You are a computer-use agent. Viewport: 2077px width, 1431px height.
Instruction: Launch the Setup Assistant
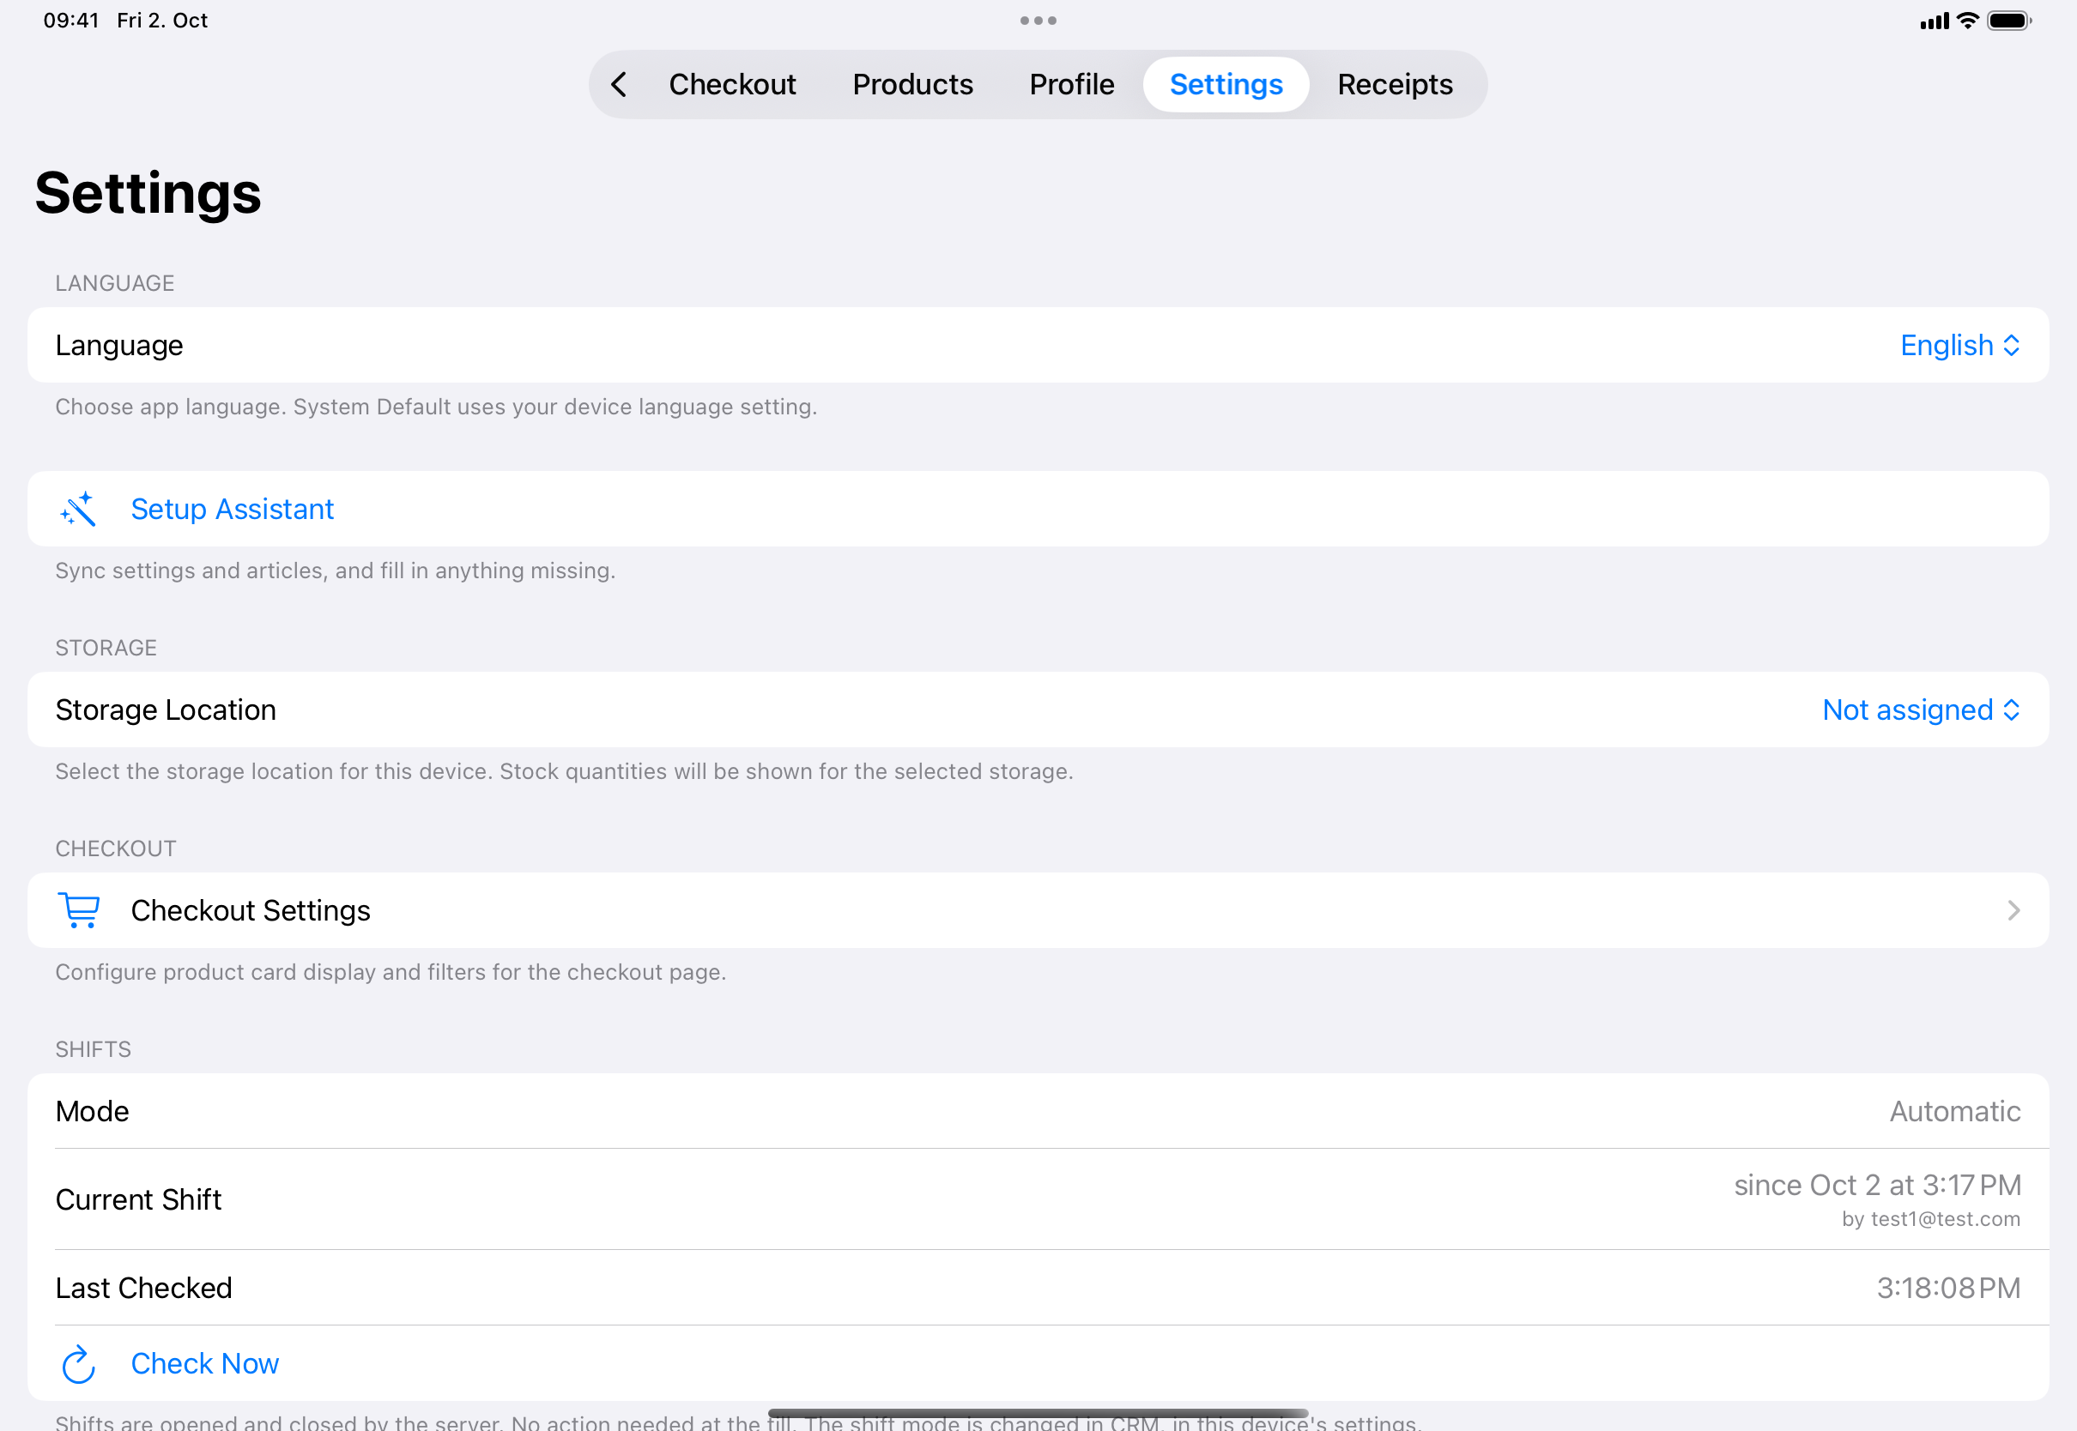[1038, 509]
